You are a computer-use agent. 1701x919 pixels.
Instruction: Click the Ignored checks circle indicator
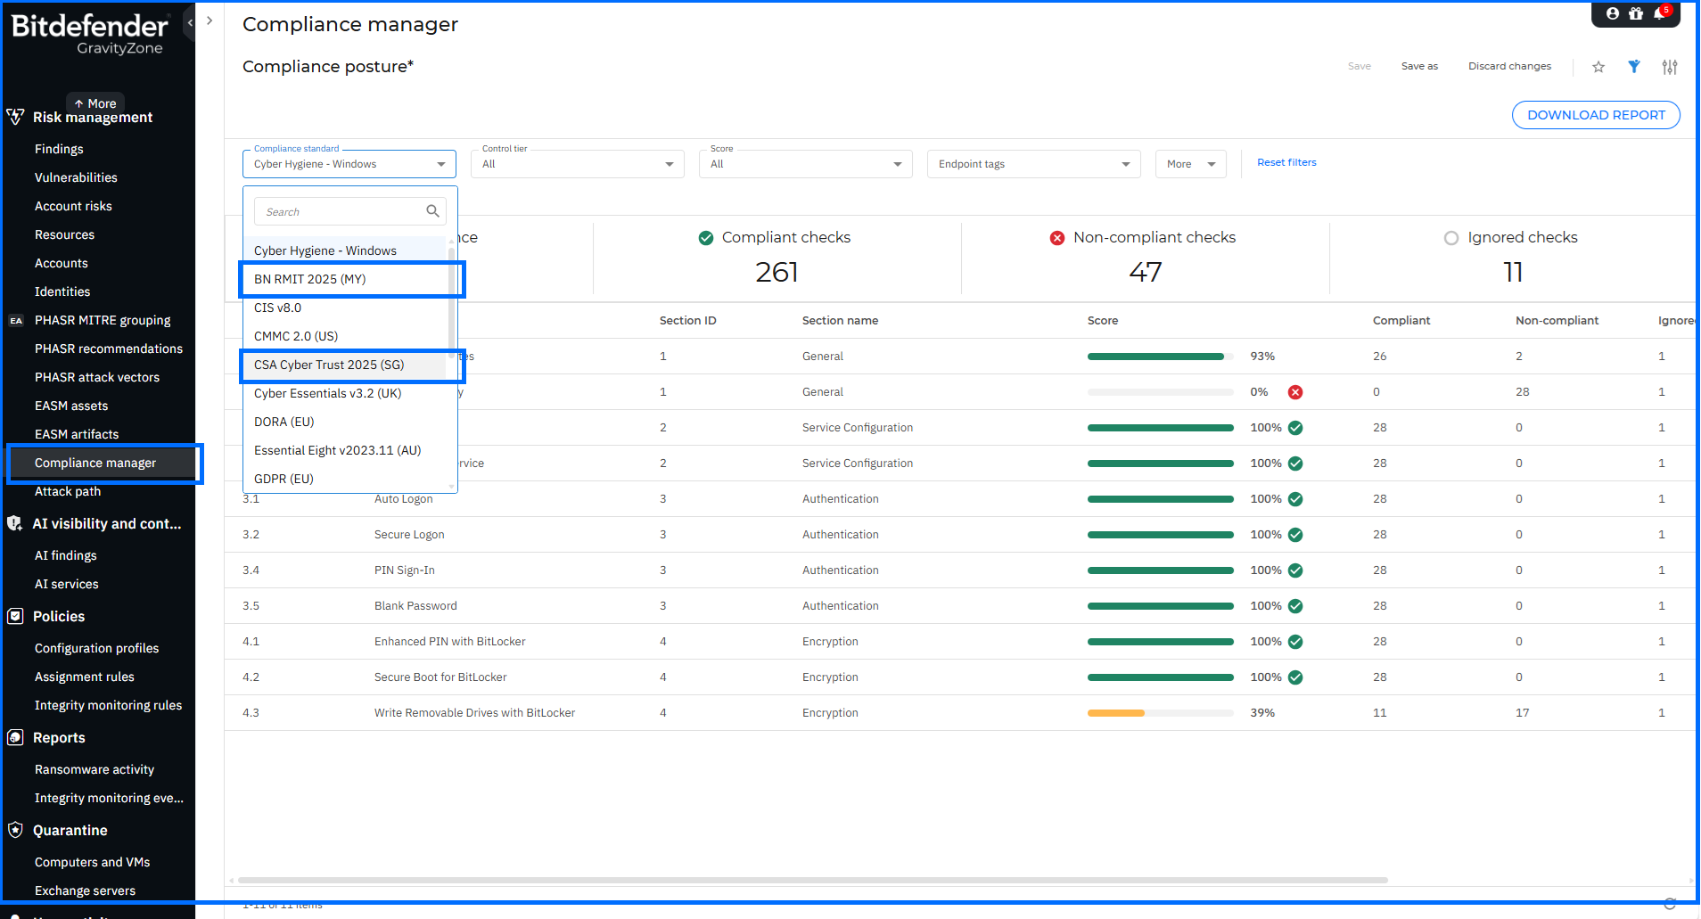1451,238
